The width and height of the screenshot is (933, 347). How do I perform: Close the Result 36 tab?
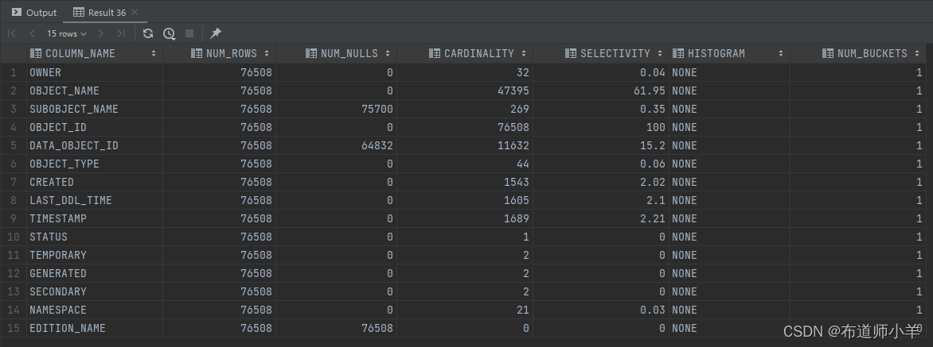tap(134, 12)
